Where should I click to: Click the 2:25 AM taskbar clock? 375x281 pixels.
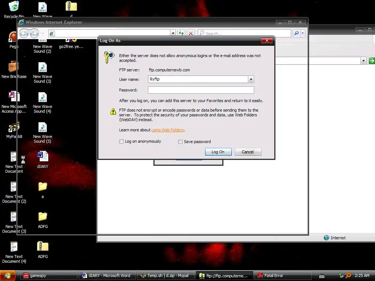pyautogui.click(x=362, y=276)
